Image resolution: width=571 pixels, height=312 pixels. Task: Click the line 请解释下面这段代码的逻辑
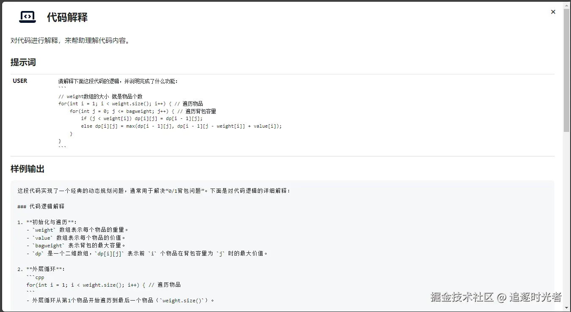coord(118,81)
